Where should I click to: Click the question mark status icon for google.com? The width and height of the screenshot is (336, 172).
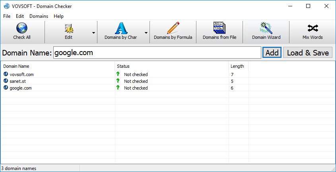(x=118, y=88)
